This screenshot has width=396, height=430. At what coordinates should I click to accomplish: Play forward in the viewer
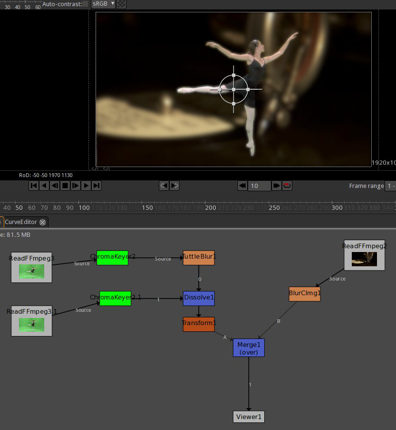pyautogui.click(x=86, y=186)
